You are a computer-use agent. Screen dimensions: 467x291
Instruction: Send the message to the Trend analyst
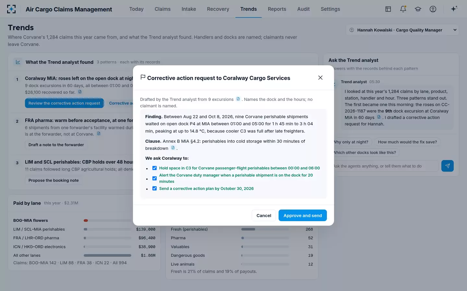coord(448,166)
